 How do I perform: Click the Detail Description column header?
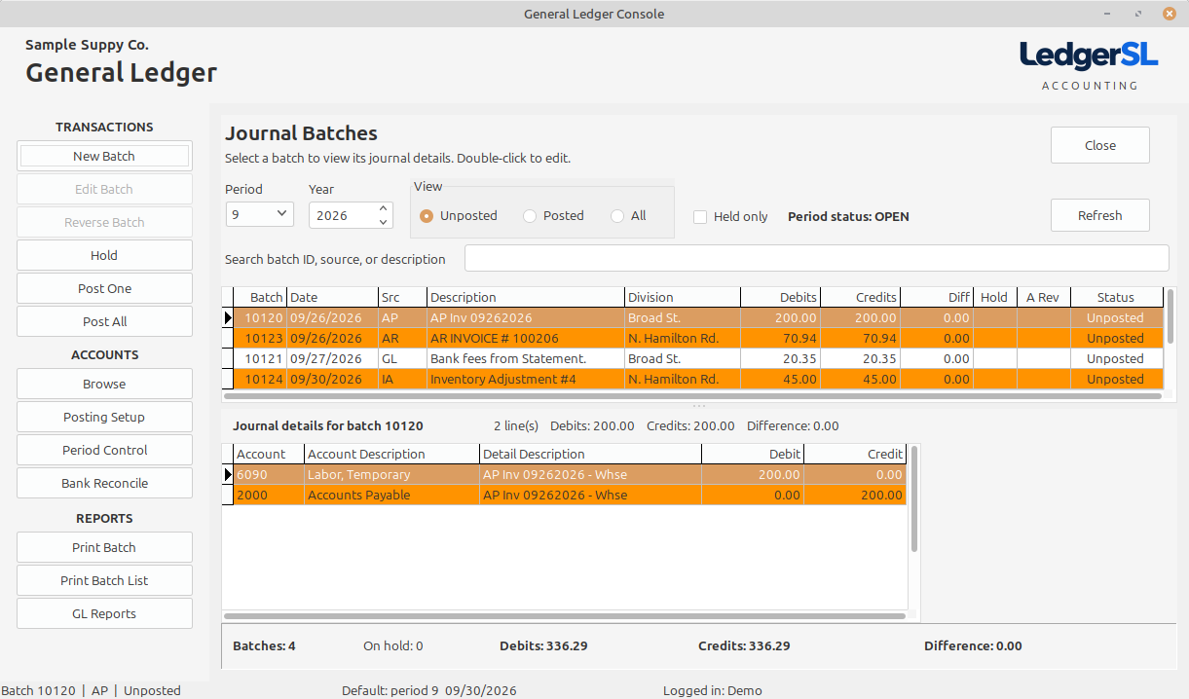pos(591,454)
